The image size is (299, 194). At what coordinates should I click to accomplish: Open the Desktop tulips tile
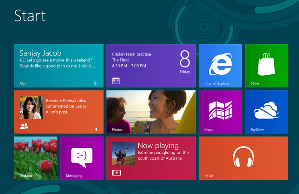(x=36, y=158)
